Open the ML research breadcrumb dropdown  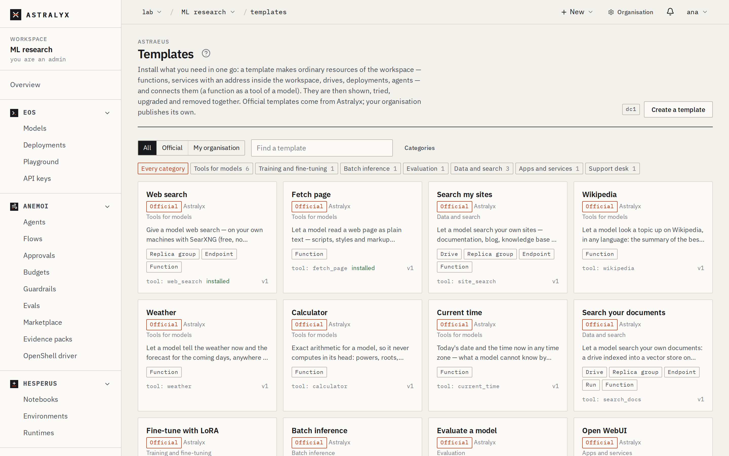pyautogui.click(x=208, y=12)
